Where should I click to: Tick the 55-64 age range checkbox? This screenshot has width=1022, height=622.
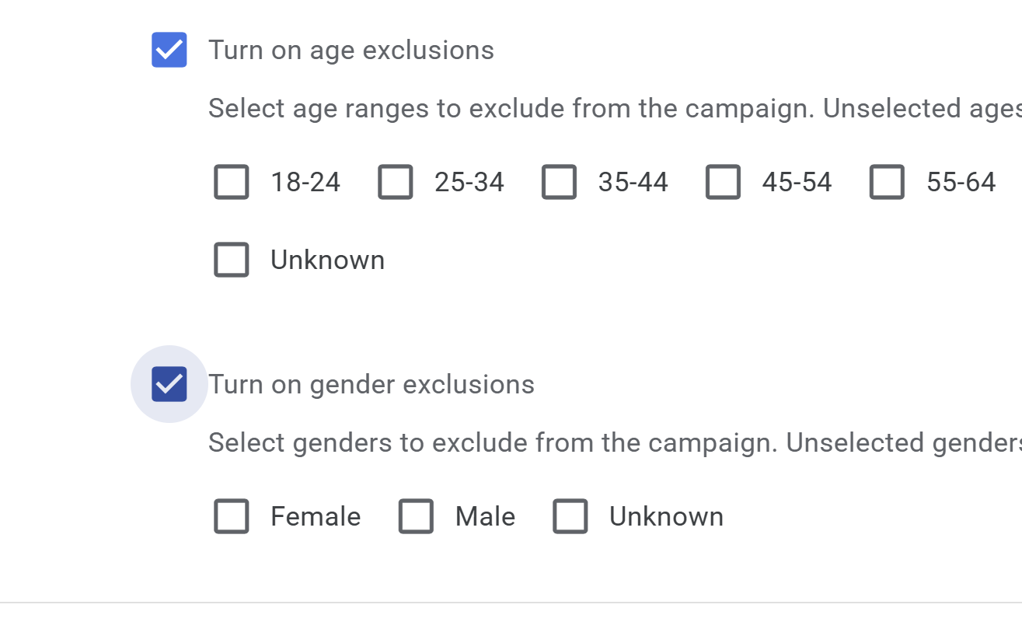tap(888, 183)
